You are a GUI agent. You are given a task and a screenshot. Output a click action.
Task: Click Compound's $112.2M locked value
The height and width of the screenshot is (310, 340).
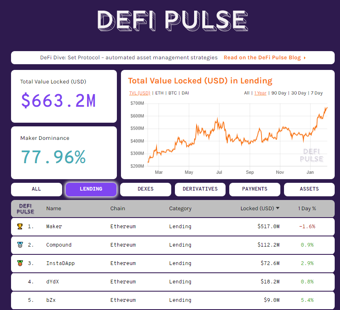pos(268,245)
